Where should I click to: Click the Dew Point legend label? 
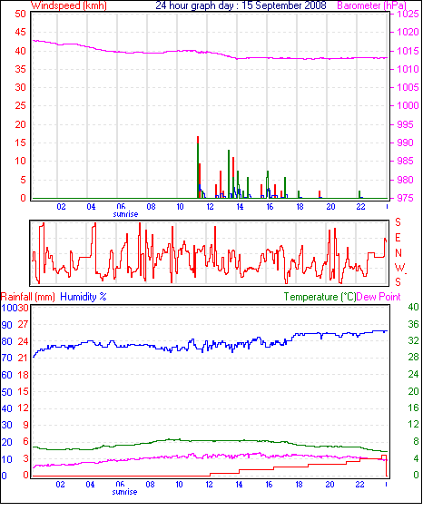point(379,297)
